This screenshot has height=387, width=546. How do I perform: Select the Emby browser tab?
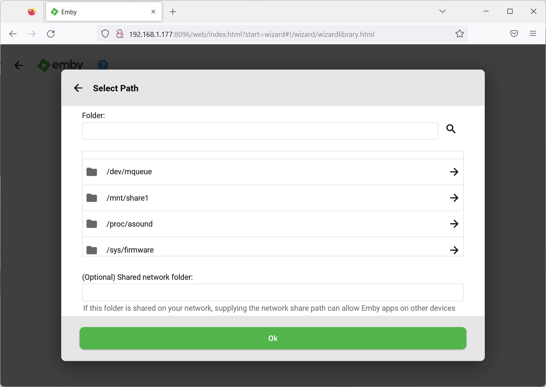tap(104, 12)
